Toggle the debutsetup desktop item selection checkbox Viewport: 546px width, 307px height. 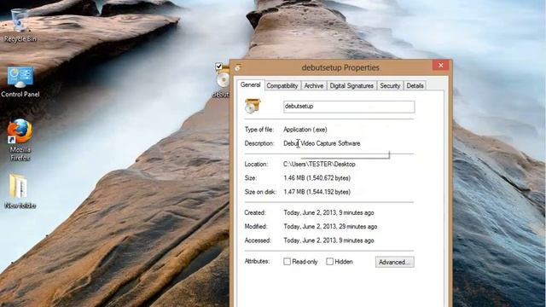point(218,66)
